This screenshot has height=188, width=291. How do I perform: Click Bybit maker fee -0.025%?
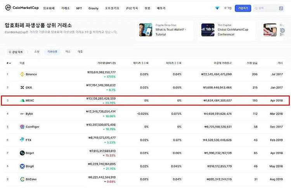[143, 114]
